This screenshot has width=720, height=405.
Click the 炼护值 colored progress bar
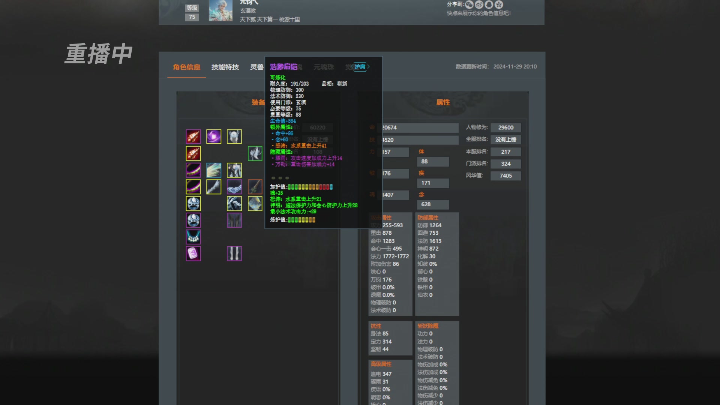(x=301, y=220)
